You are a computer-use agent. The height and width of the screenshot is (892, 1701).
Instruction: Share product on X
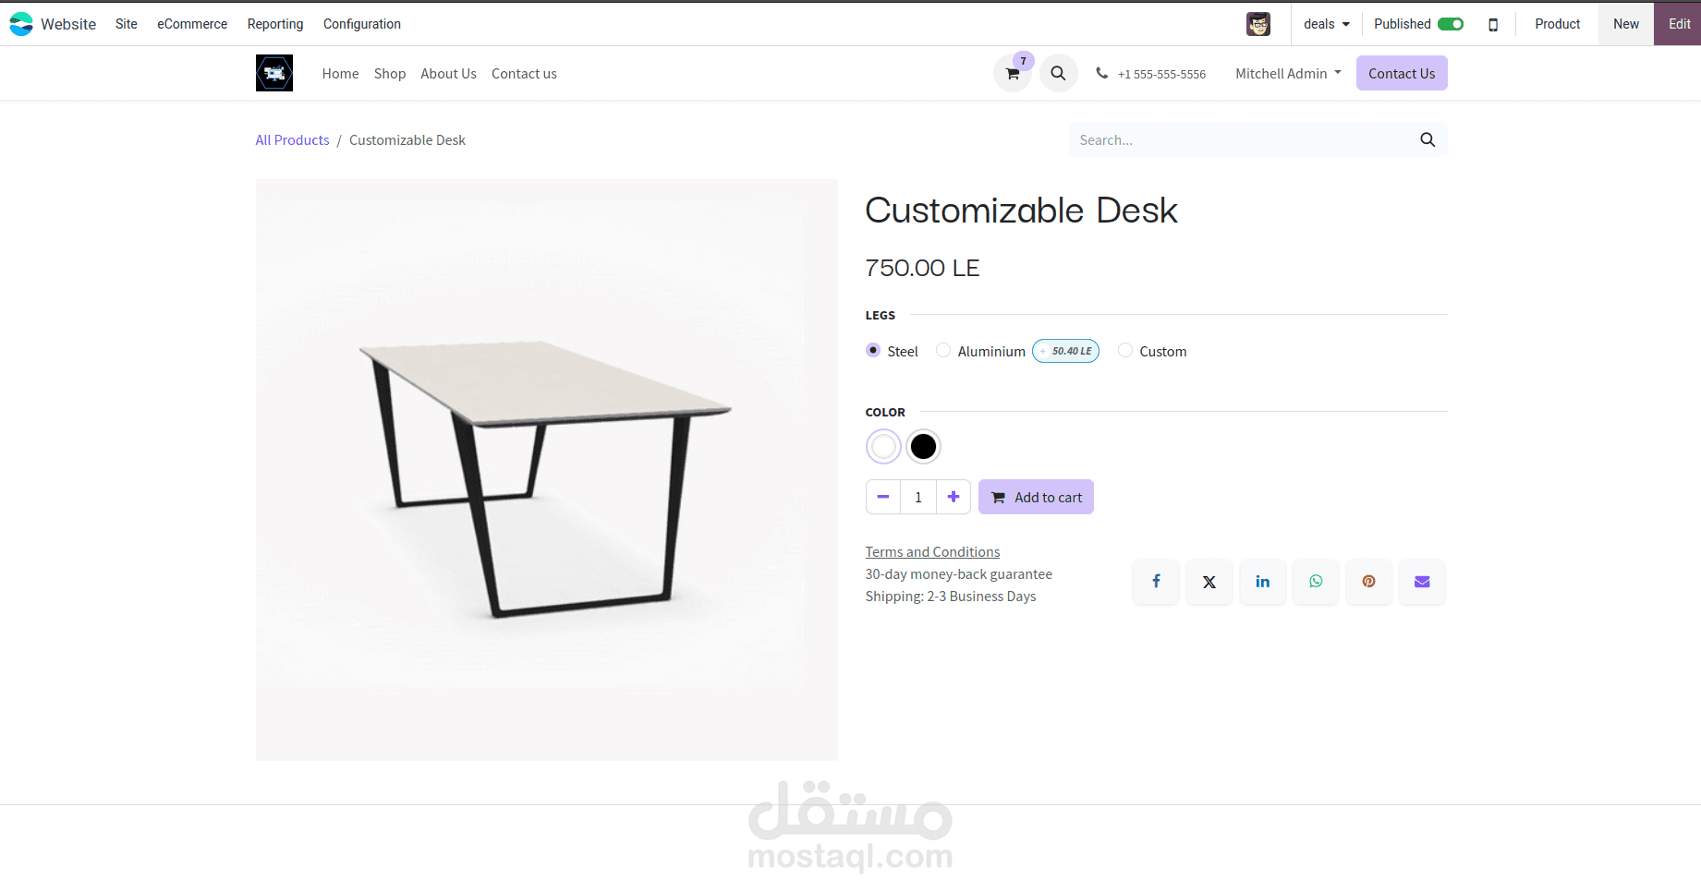(x=1209, y=582)
